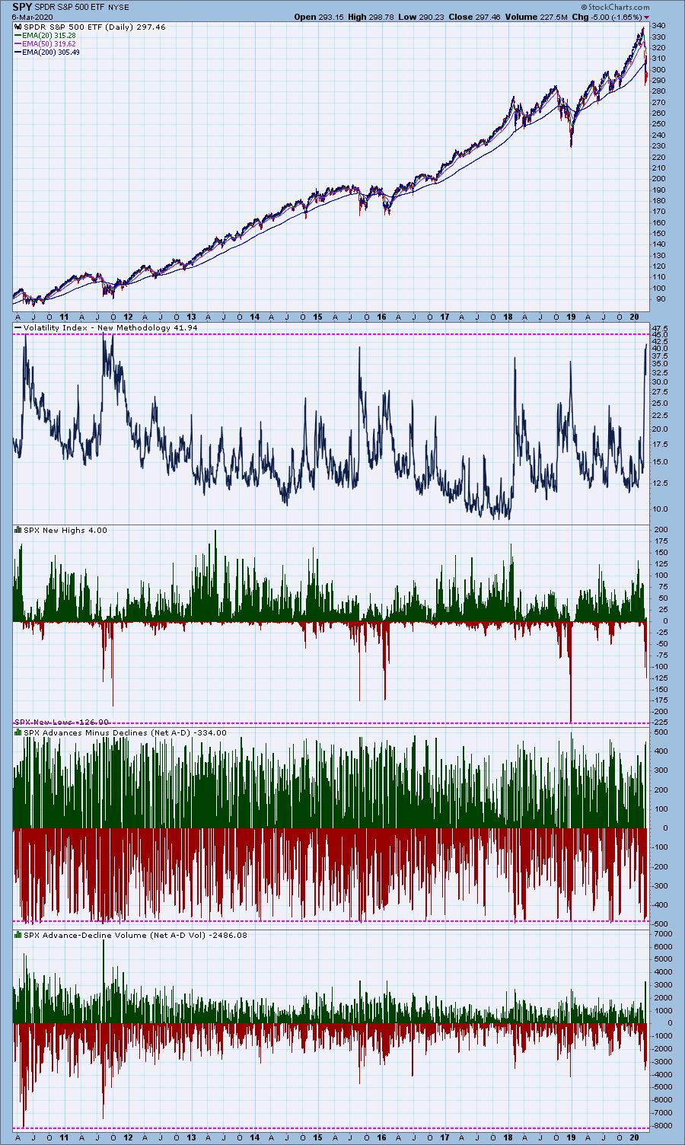The height and width of the screenshot is (1145, 685).
Task: Click the green EMA(20) legend swatch
Action: point(20,35)
